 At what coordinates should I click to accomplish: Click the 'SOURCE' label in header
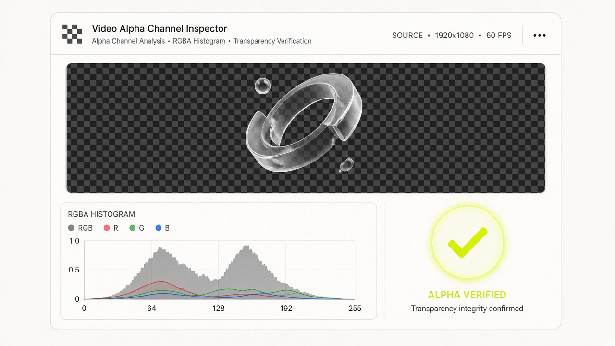pos(407,36)
